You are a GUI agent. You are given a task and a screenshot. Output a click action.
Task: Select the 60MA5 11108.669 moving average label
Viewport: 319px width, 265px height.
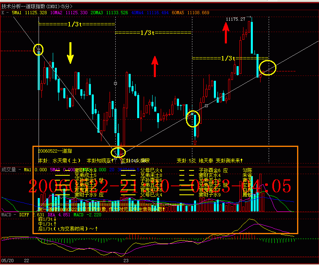coord(190,13)
